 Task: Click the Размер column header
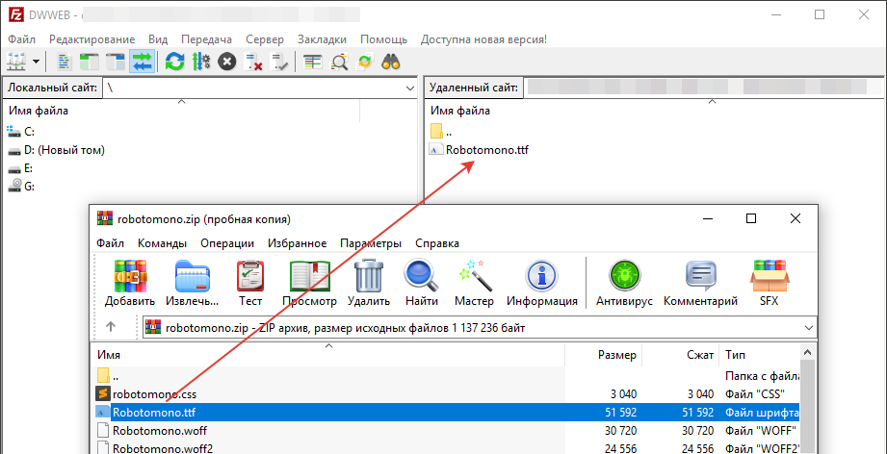(616, 355)
